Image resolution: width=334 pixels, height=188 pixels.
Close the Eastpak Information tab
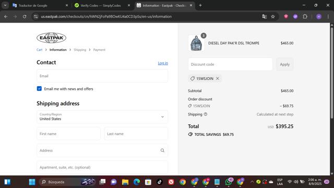coord(191,6)
